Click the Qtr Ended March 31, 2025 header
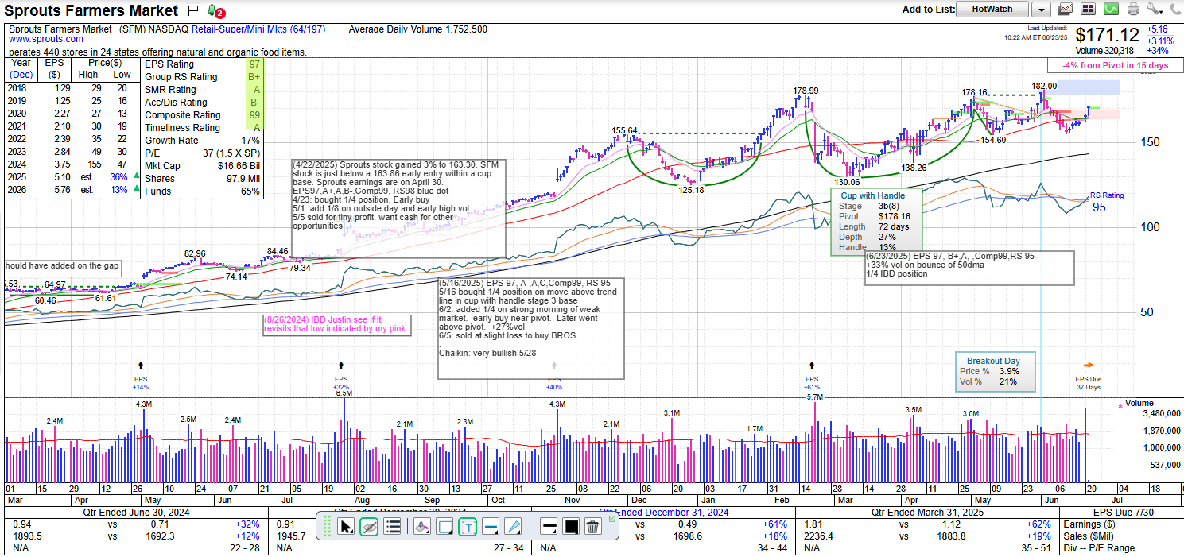1184x557 pixels. pos(926,513)
